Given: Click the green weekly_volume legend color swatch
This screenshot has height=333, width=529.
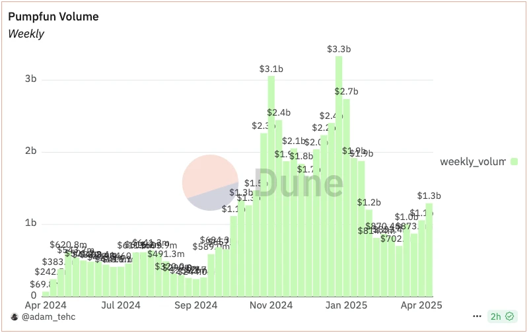Looking at the screenshot, I should pyautogui.click(x=514, y=161).
